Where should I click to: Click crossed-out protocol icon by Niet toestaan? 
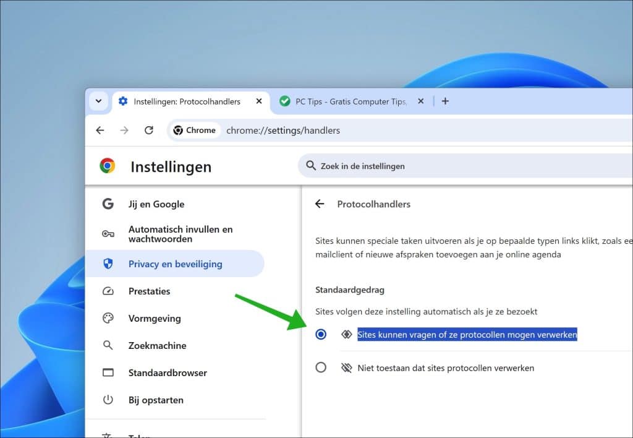pos(346,367)
